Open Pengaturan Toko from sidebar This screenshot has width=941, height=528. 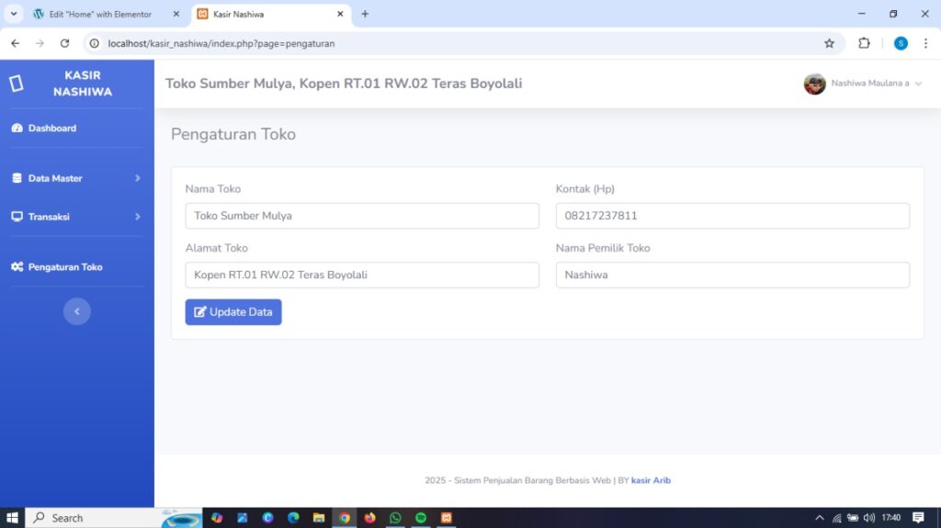coord(64,267)
